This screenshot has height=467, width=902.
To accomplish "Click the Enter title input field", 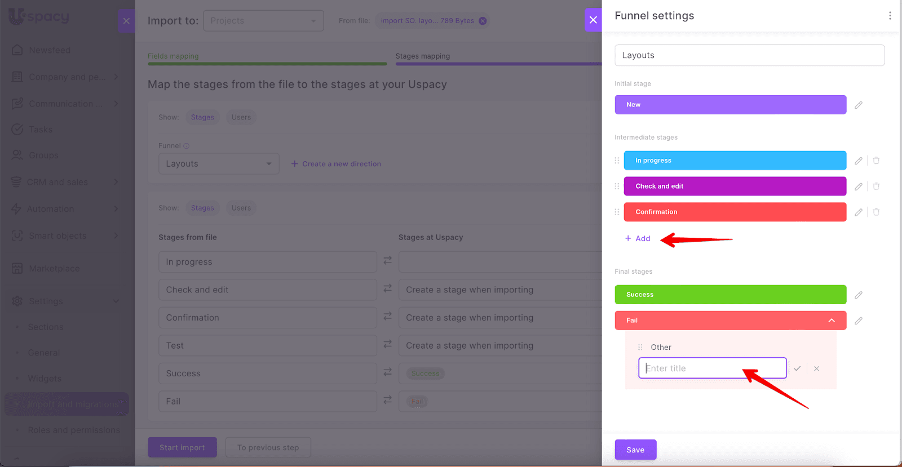I will pyautogui.click(x=712, y=368).
